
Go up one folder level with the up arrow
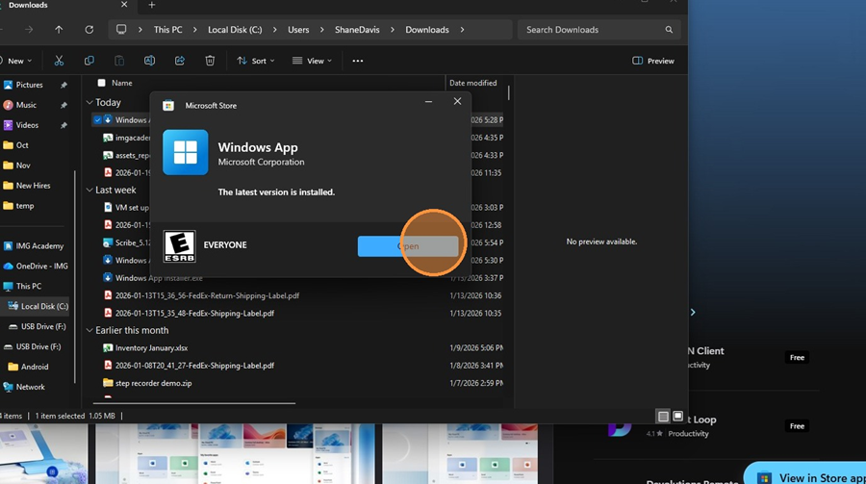[x=59, y=30]
